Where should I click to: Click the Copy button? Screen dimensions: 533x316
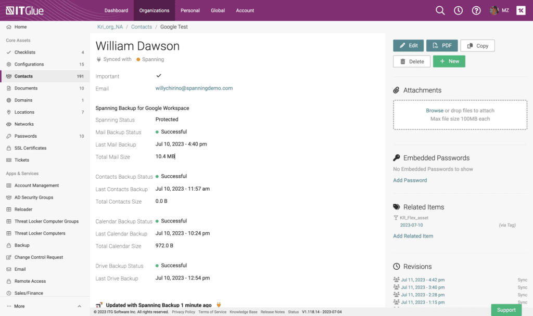coord(477,46)
